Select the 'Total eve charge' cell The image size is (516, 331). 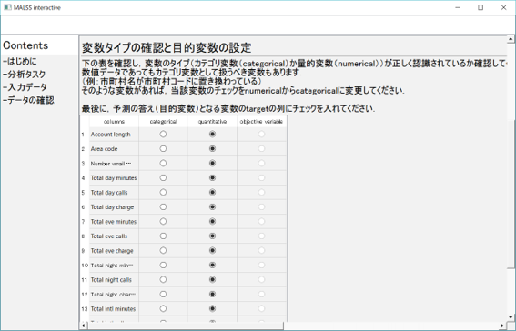114,250
